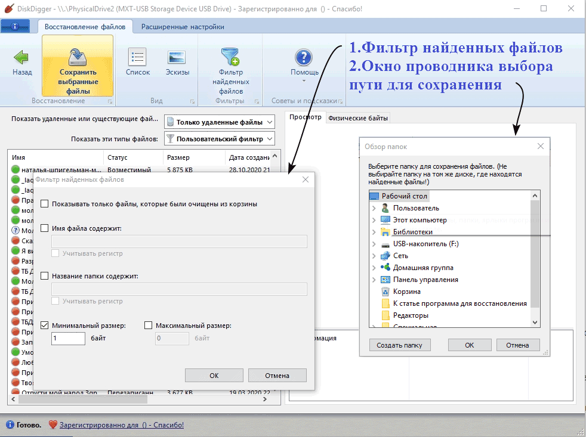Click the info icon next to Готово in status bar
The width and height of the screenshot is (586, 437).
point(10,425)
